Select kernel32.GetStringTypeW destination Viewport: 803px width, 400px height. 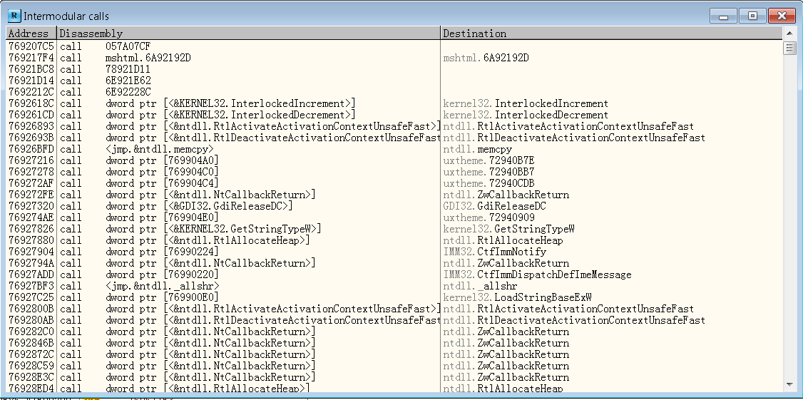[x=508, y=229]
